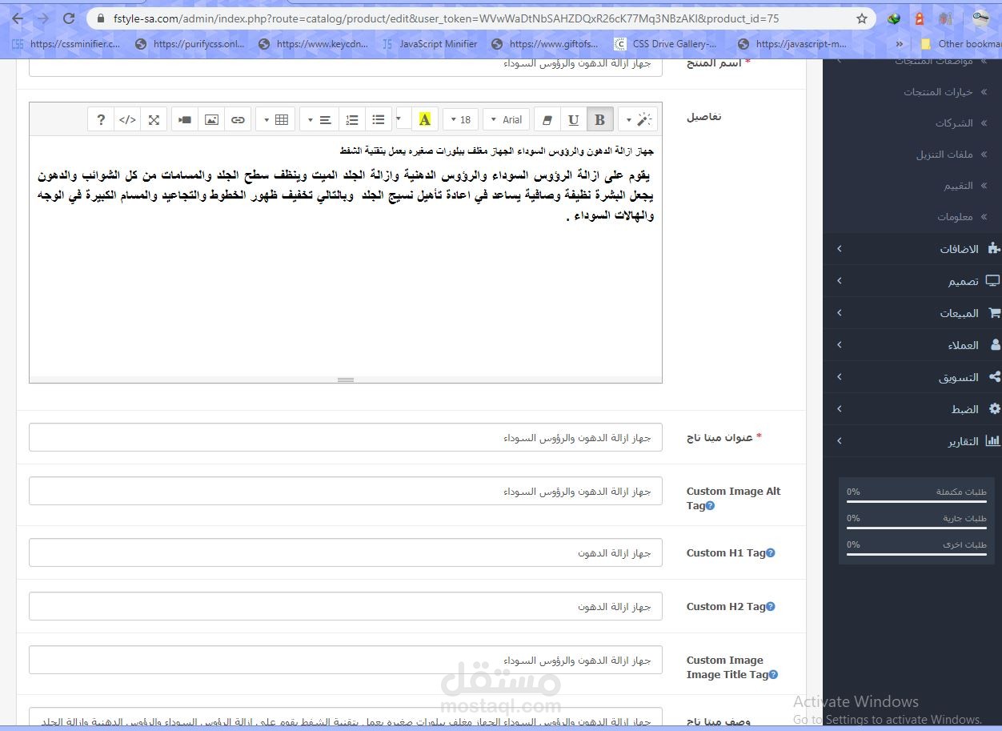This screenshot has width=1002, height=731.
Task: Go back with the browser back arrow
Action: point(17,18)
